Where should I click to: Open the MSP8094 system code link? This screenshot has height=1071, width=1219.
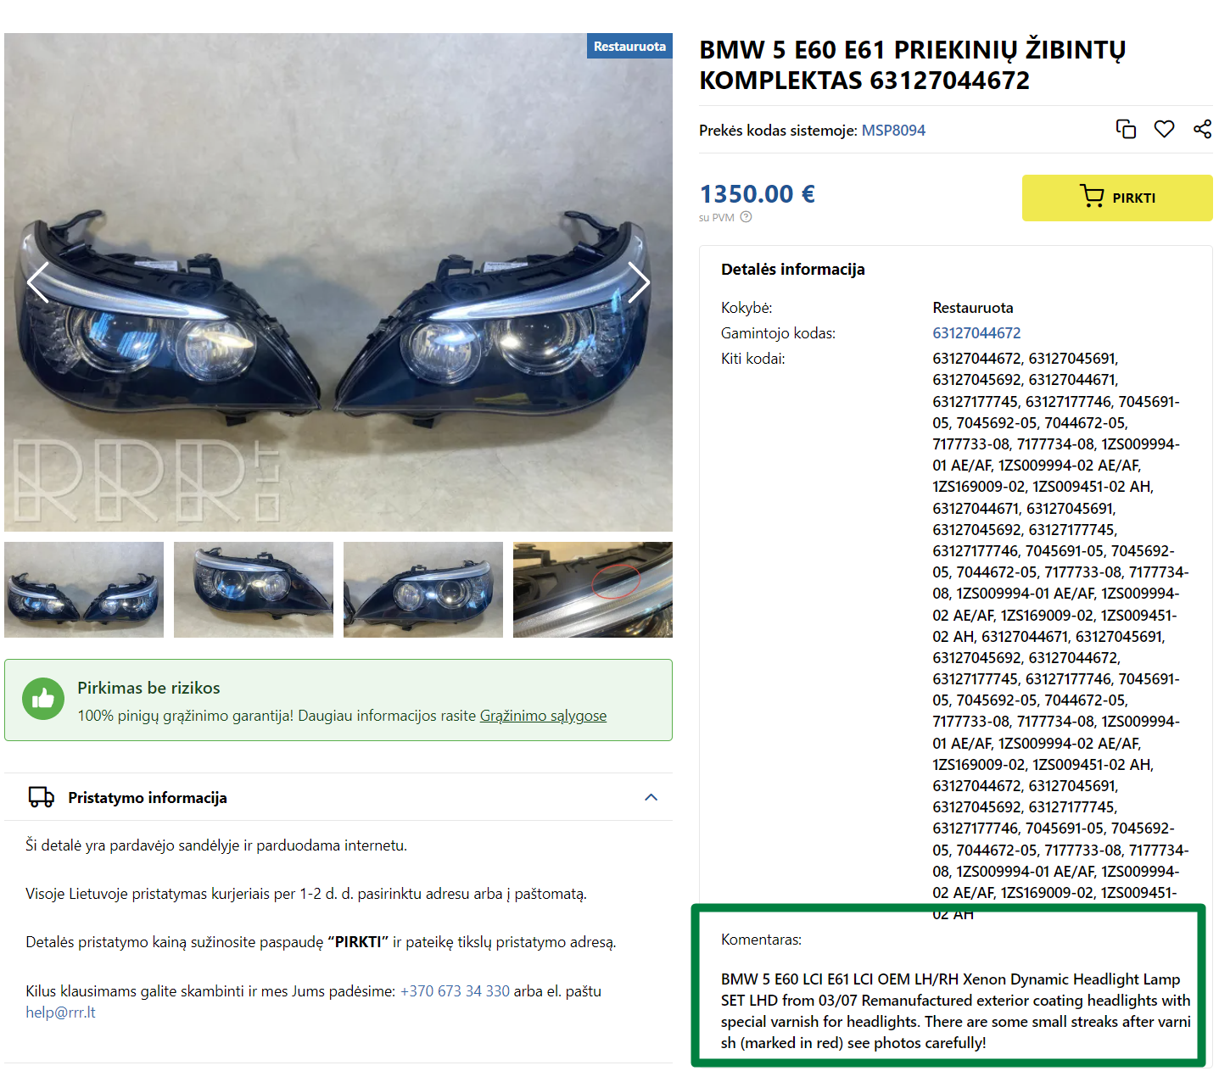click(893, 131)
